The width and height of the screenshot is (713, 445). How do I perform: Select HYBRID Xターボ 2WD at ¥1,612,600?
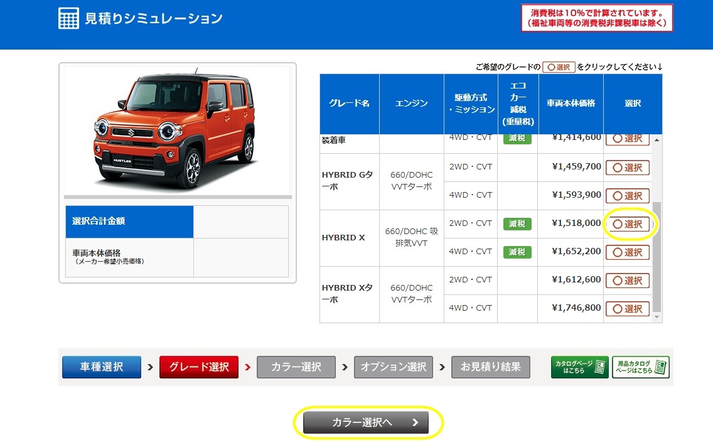coord(628,281)
